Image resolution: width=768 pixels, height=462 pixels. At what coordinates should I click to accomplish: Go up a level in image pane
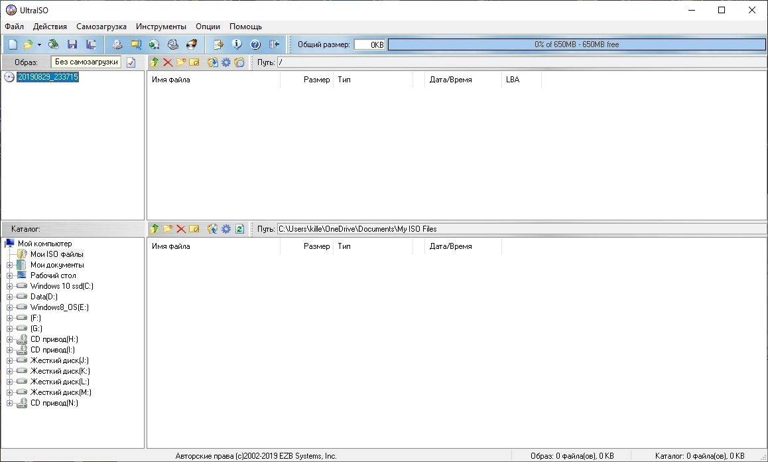click(155, 62)
